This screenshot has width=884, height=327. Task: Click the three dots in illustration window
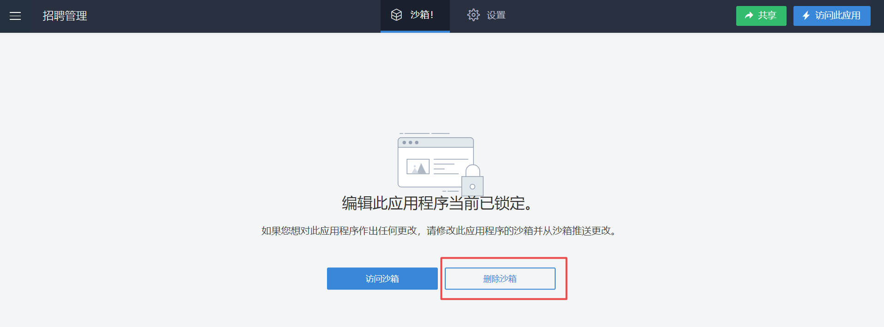click(410, 143)
